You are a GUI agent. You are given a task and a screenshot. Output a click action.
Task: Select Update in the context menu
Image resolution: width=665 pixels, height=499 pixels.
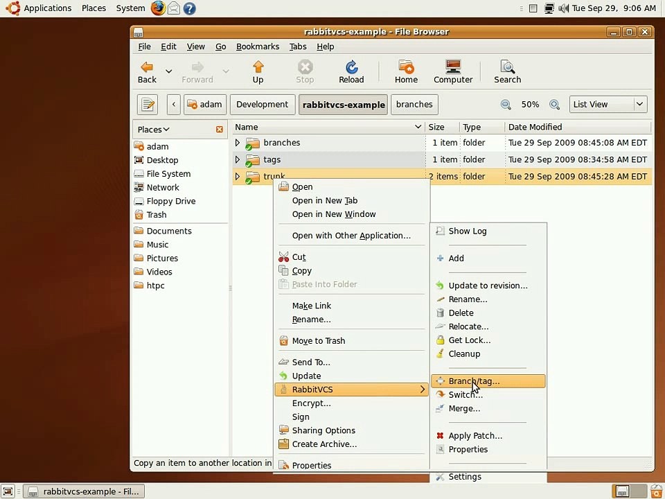coord(352,376)
